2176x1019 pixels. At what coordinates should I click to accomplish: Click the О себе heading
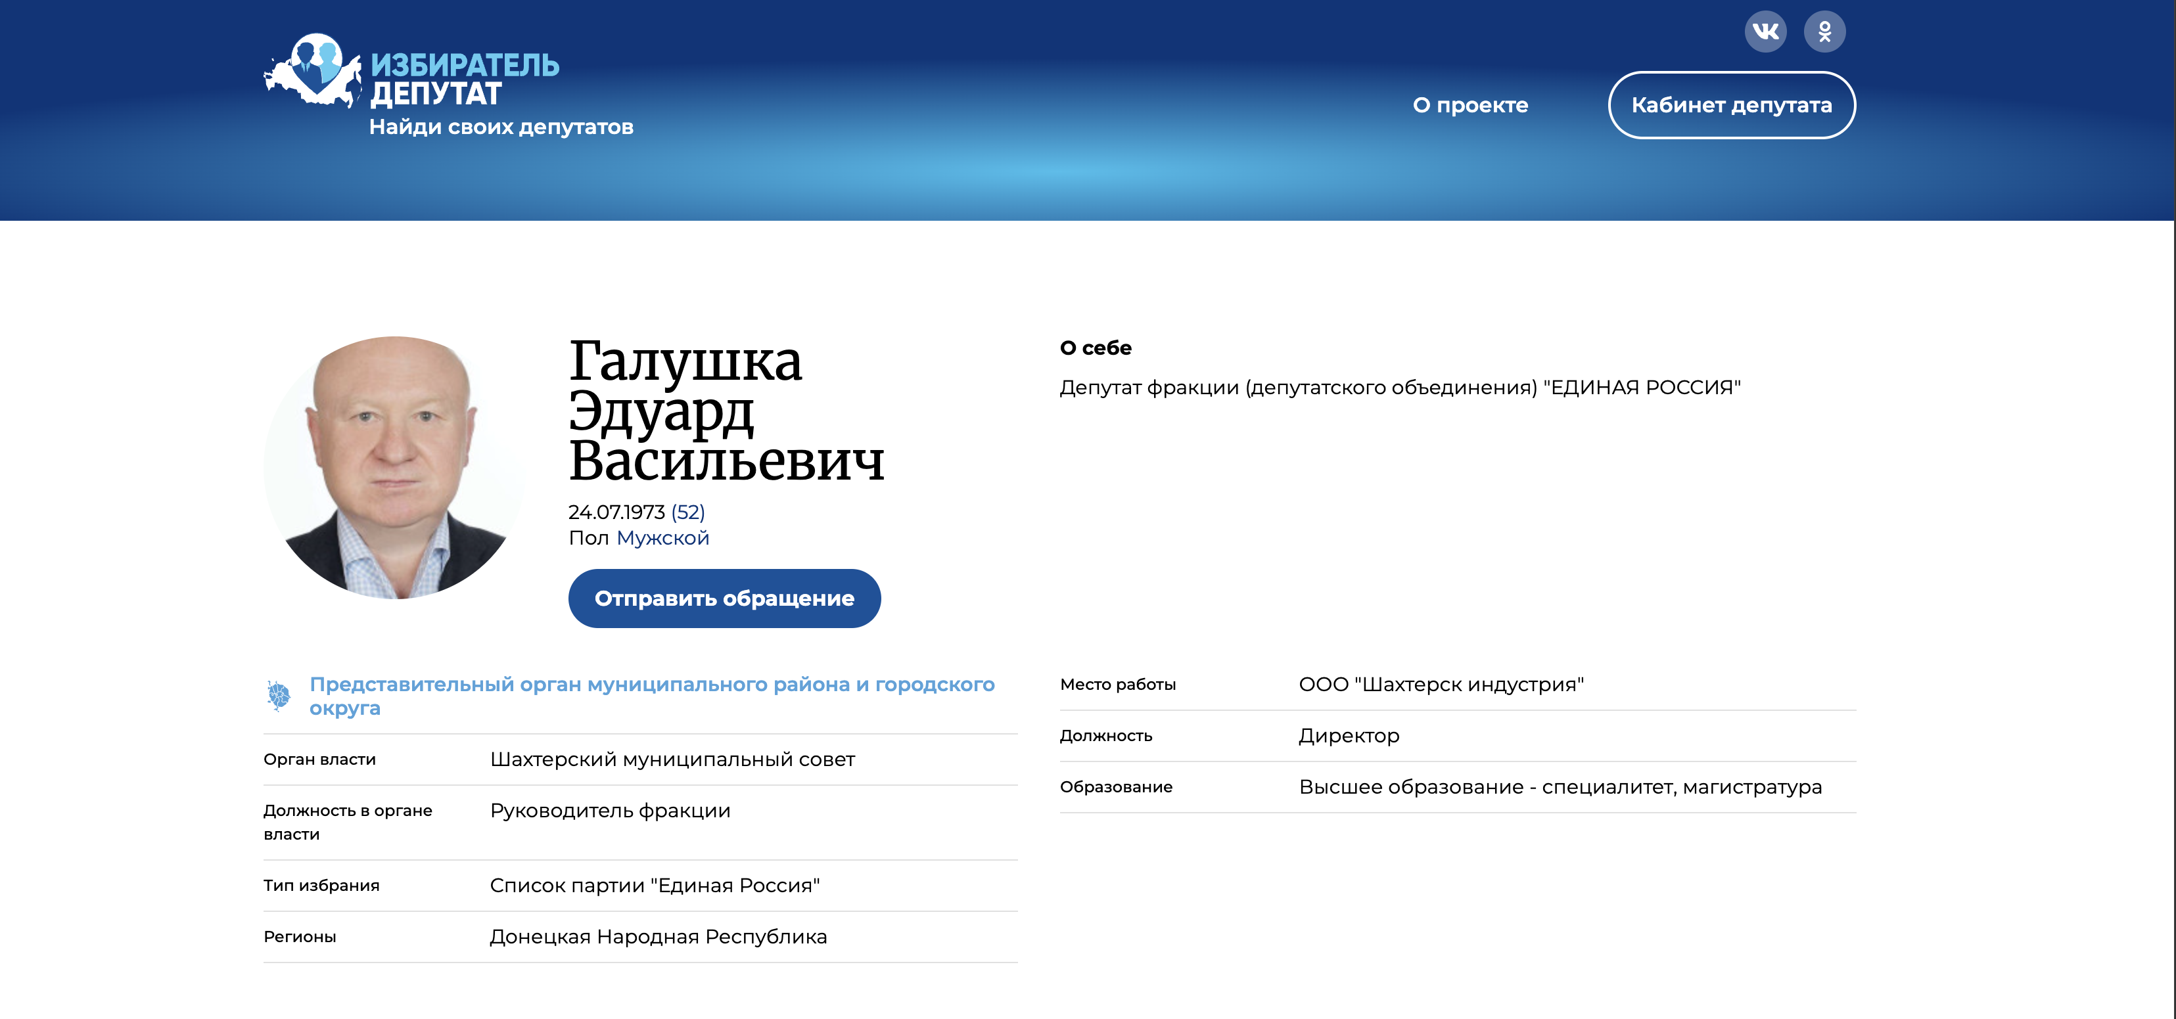click(x=1095, y=348)
